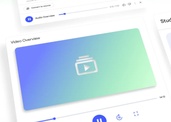
Task: Click the 14:13 video duration text
Action: coord(162,97)
